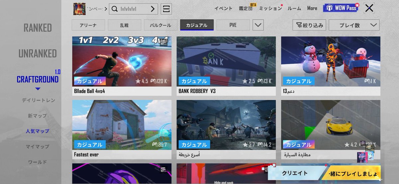Screen dimensions: 399x184
Task: Click the 1 K play count gamepad icon
Action: click(x=368, y=81)
